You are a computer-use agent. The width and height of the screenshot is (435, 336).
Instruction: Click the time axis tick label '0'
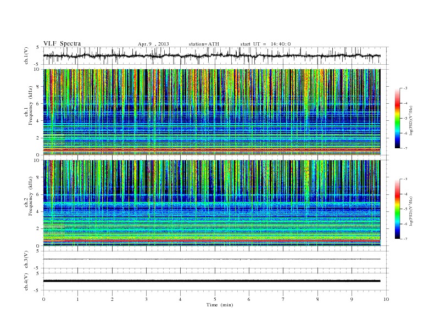pos(43,299)
